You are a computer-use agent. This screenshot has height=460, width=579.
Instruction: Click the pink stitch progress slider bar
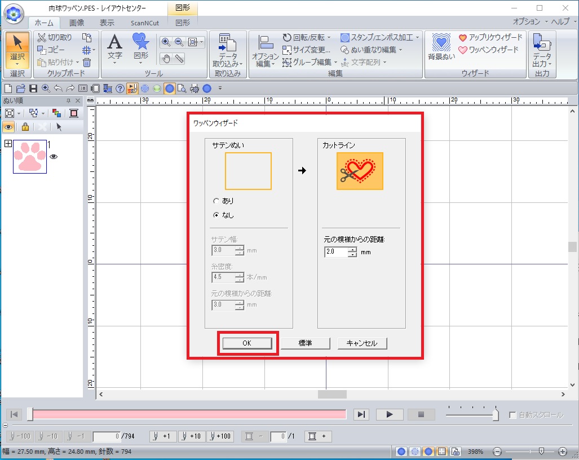tap(189, 414)
